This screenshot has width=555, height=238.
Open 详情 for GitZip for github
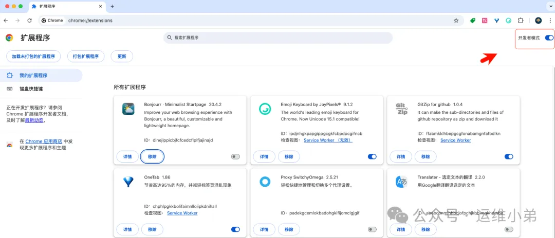pos(401,157)
